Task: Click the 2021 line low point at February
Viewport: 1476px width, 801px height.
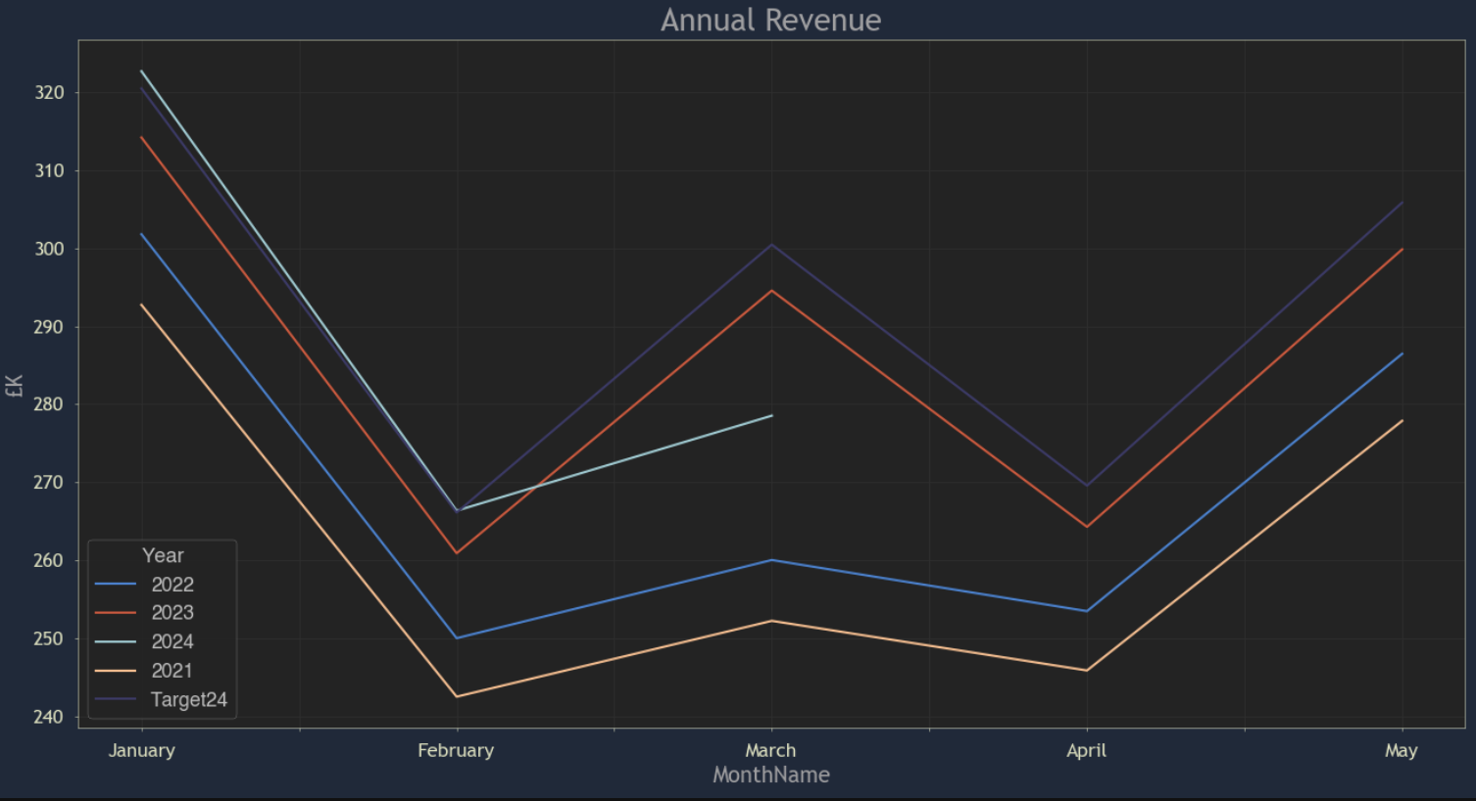Action: click(x=457, y=696)
